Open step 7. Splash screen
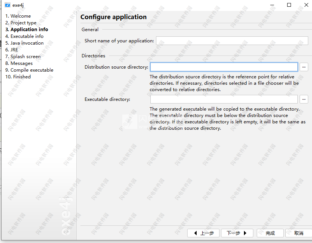This screenshot has width=312, height=243. click(x=23, y=57)
